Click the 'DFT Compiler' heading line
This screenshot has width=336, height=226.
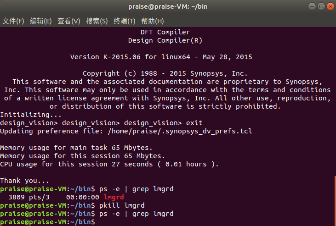click(165, 32)
